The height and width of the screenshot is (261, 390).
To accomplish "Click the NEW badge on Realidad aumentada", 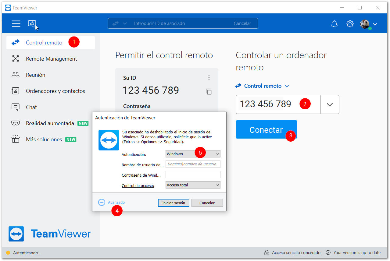I will click(83, 123).
